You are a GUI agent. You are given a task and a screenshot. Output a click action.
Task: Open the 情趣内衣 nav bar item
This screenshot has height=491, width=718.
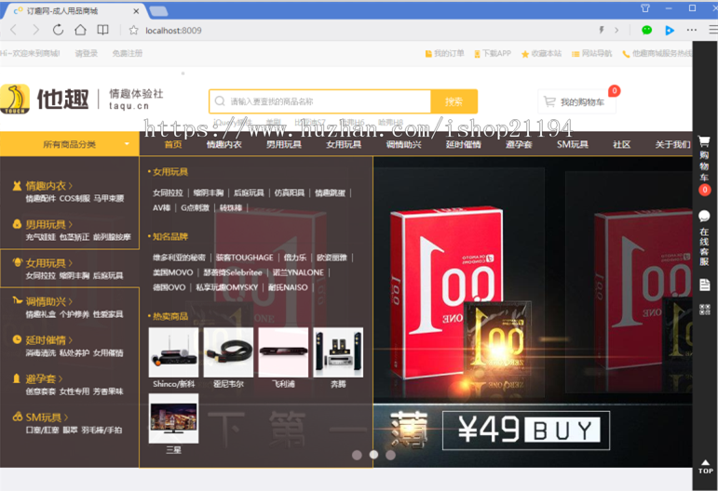pos(224,144)
